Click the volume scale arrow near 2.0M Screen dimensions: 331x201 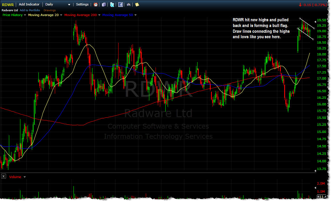(315, 188)
